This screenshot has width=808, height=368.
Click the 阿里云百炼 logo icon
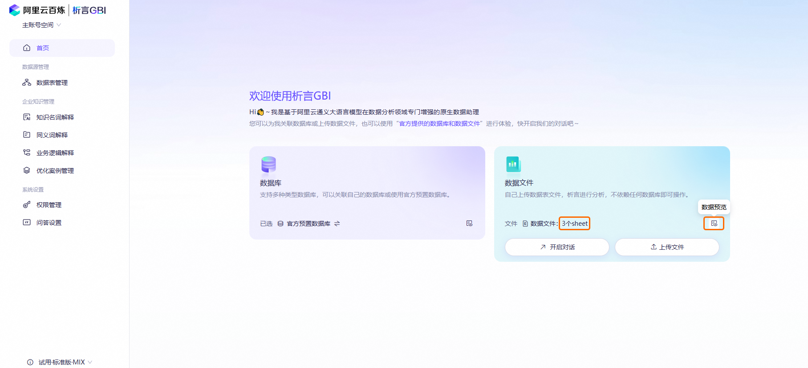tap(15, 10)
